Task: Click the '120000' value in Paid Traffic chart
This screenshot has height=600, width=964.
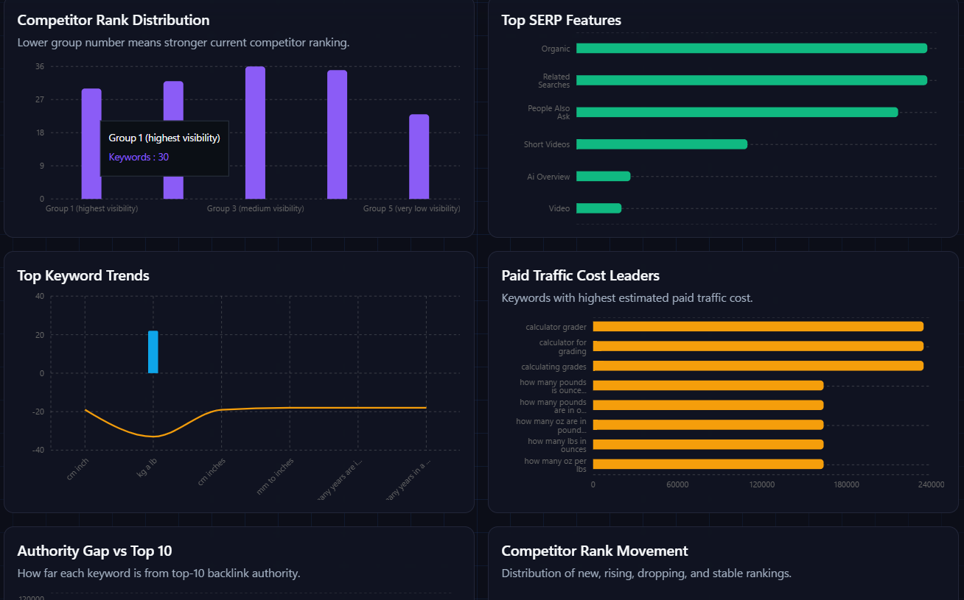Action: click(761, 485)
